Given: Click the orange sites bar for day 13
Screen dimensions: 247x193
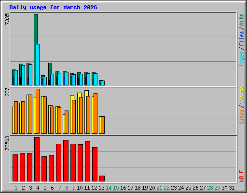Looking at the screenshot, I should tap(103, 125).
